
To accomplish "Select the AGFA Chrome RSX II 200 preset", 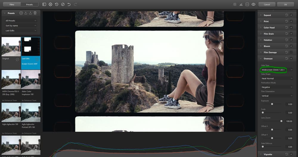I will point(11,80).
